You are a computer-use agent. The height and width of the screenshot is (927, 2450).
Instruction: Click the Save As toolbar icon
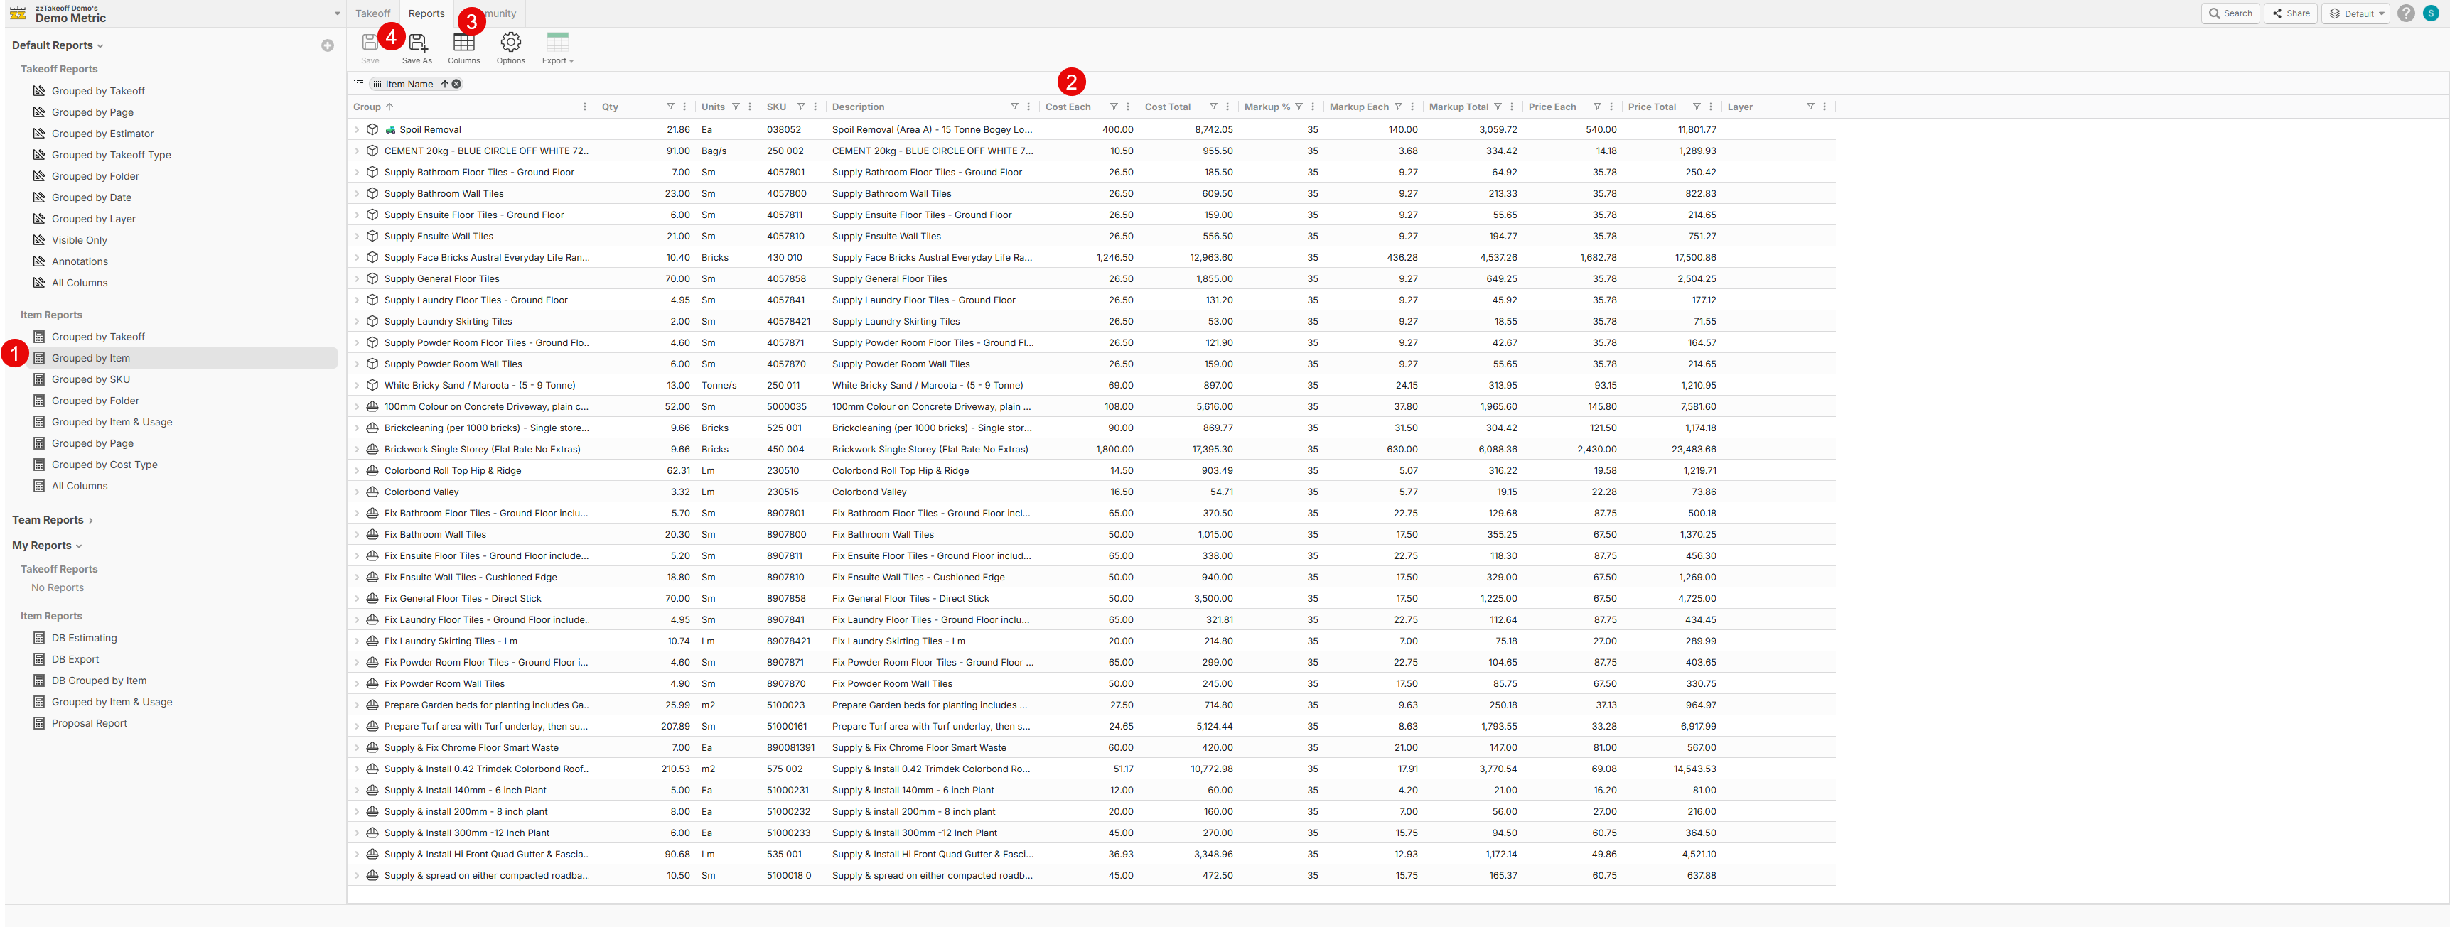coord(417,44)
